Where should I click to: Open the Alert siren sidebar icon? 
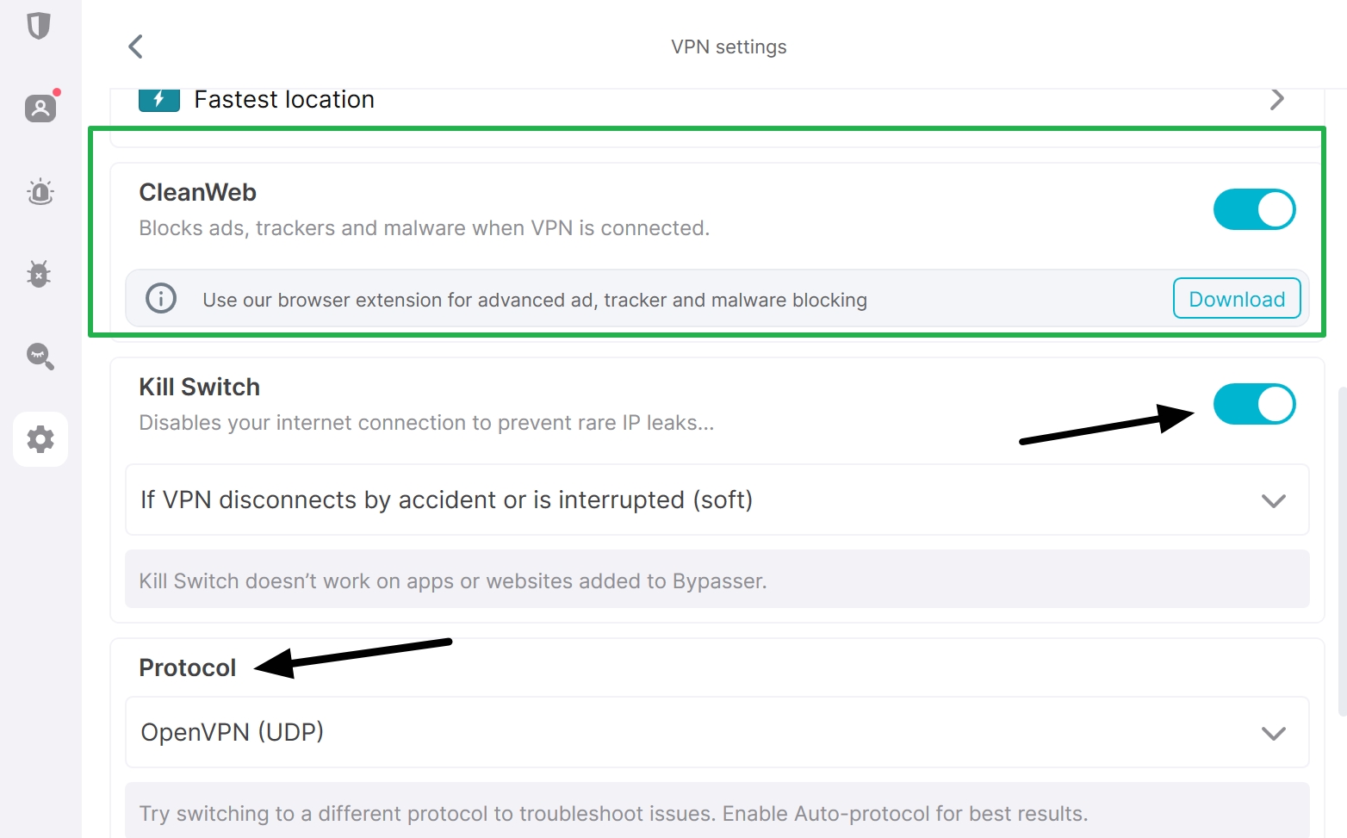coord(40,191)
